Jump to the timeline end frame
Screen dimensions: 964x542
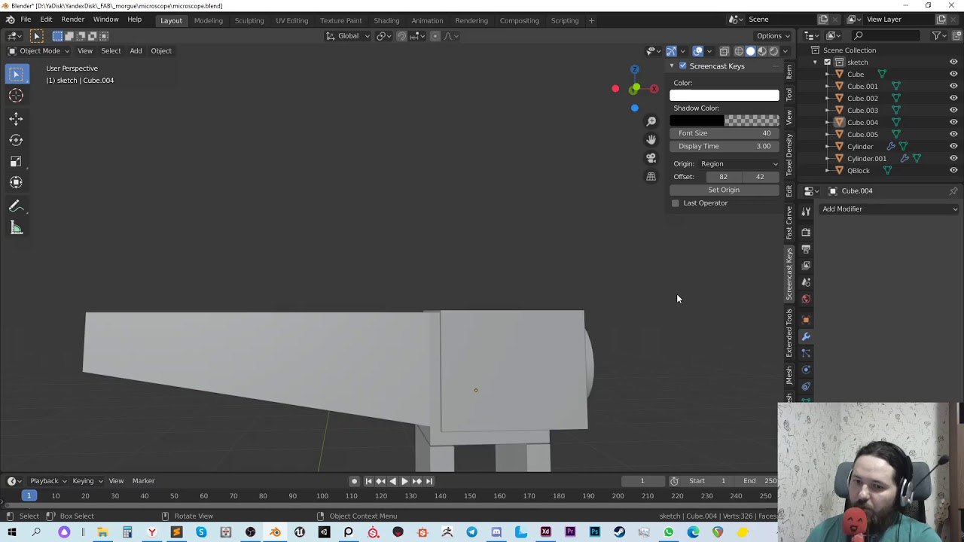click(x=429, y=482)
